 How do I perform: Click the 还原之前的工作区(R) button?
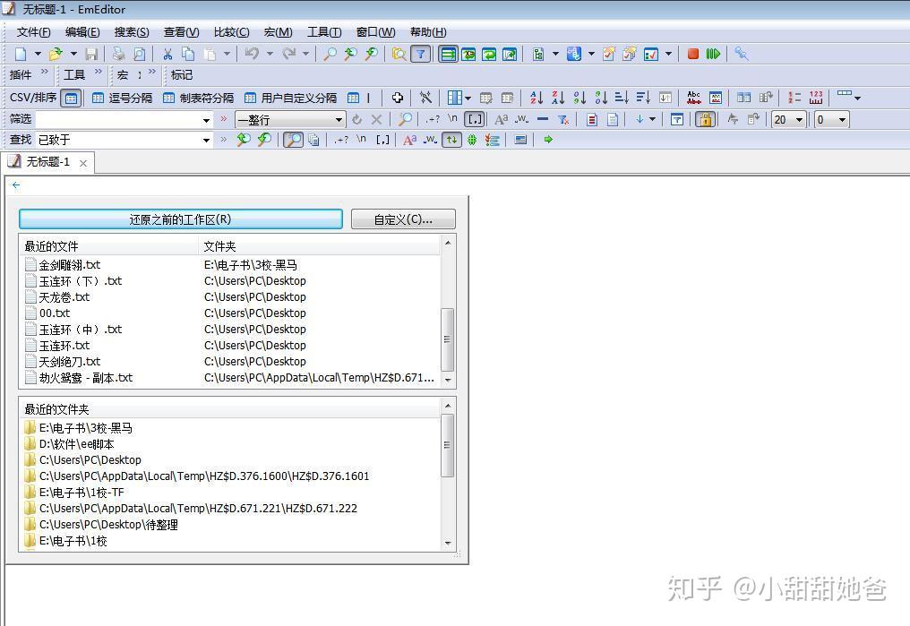[x=181, y=219]
